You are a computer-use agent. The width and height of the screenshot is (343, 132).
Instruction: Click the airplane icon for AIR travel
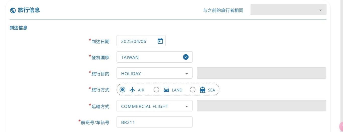(x=132, y=90)
